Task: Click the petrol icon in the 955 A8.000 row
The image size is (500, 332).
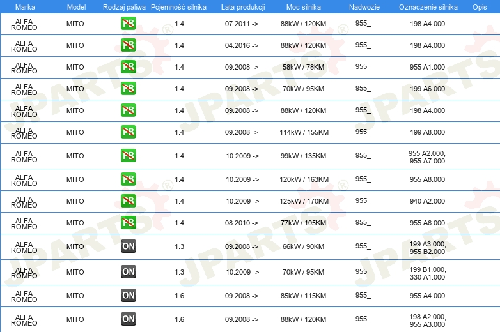Action: [x=128, y=179]
